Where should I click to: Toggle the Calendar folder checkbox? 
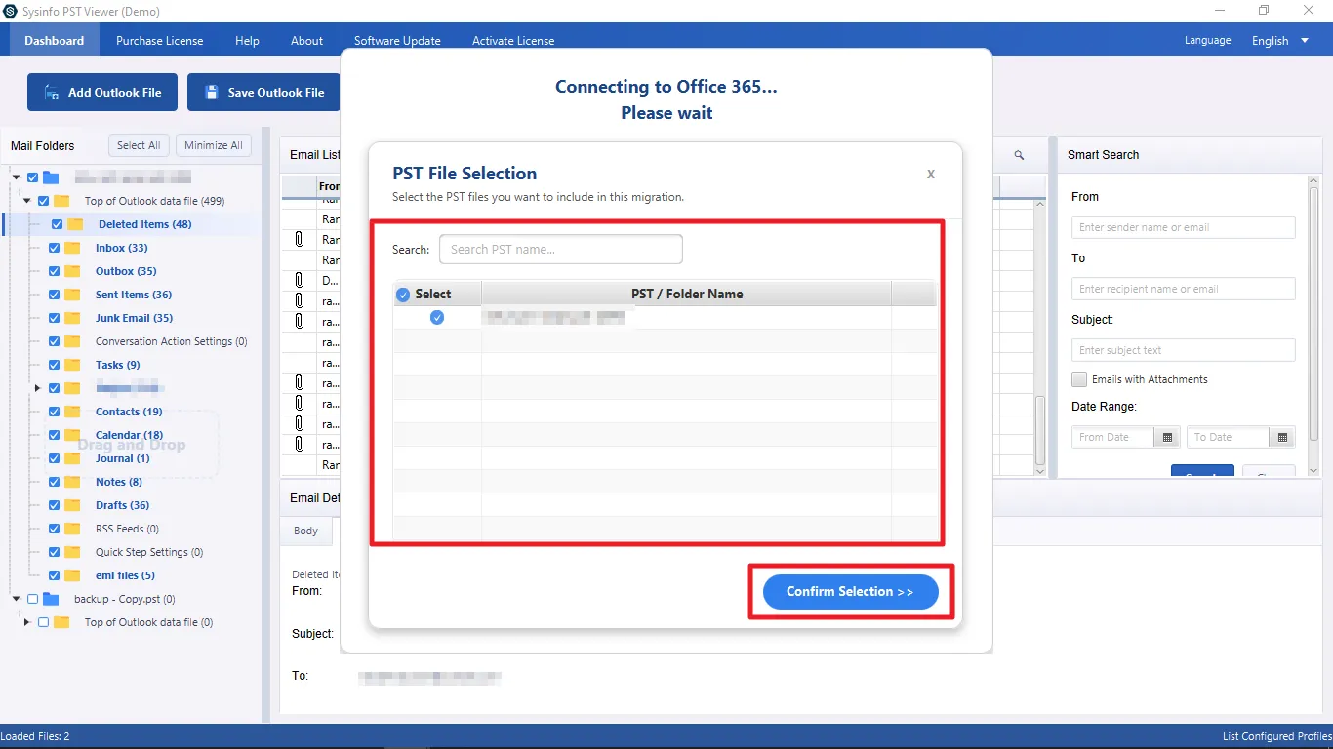55,435
